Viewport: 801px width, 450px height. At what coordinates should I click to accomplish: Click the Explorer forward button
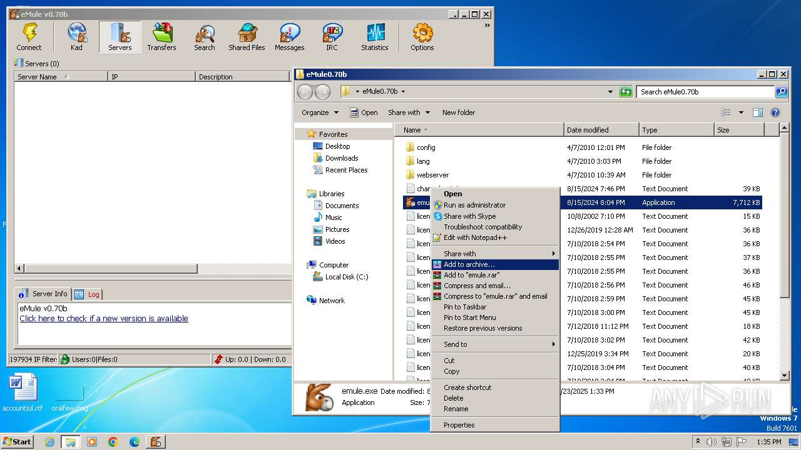(x=322, y=92)
